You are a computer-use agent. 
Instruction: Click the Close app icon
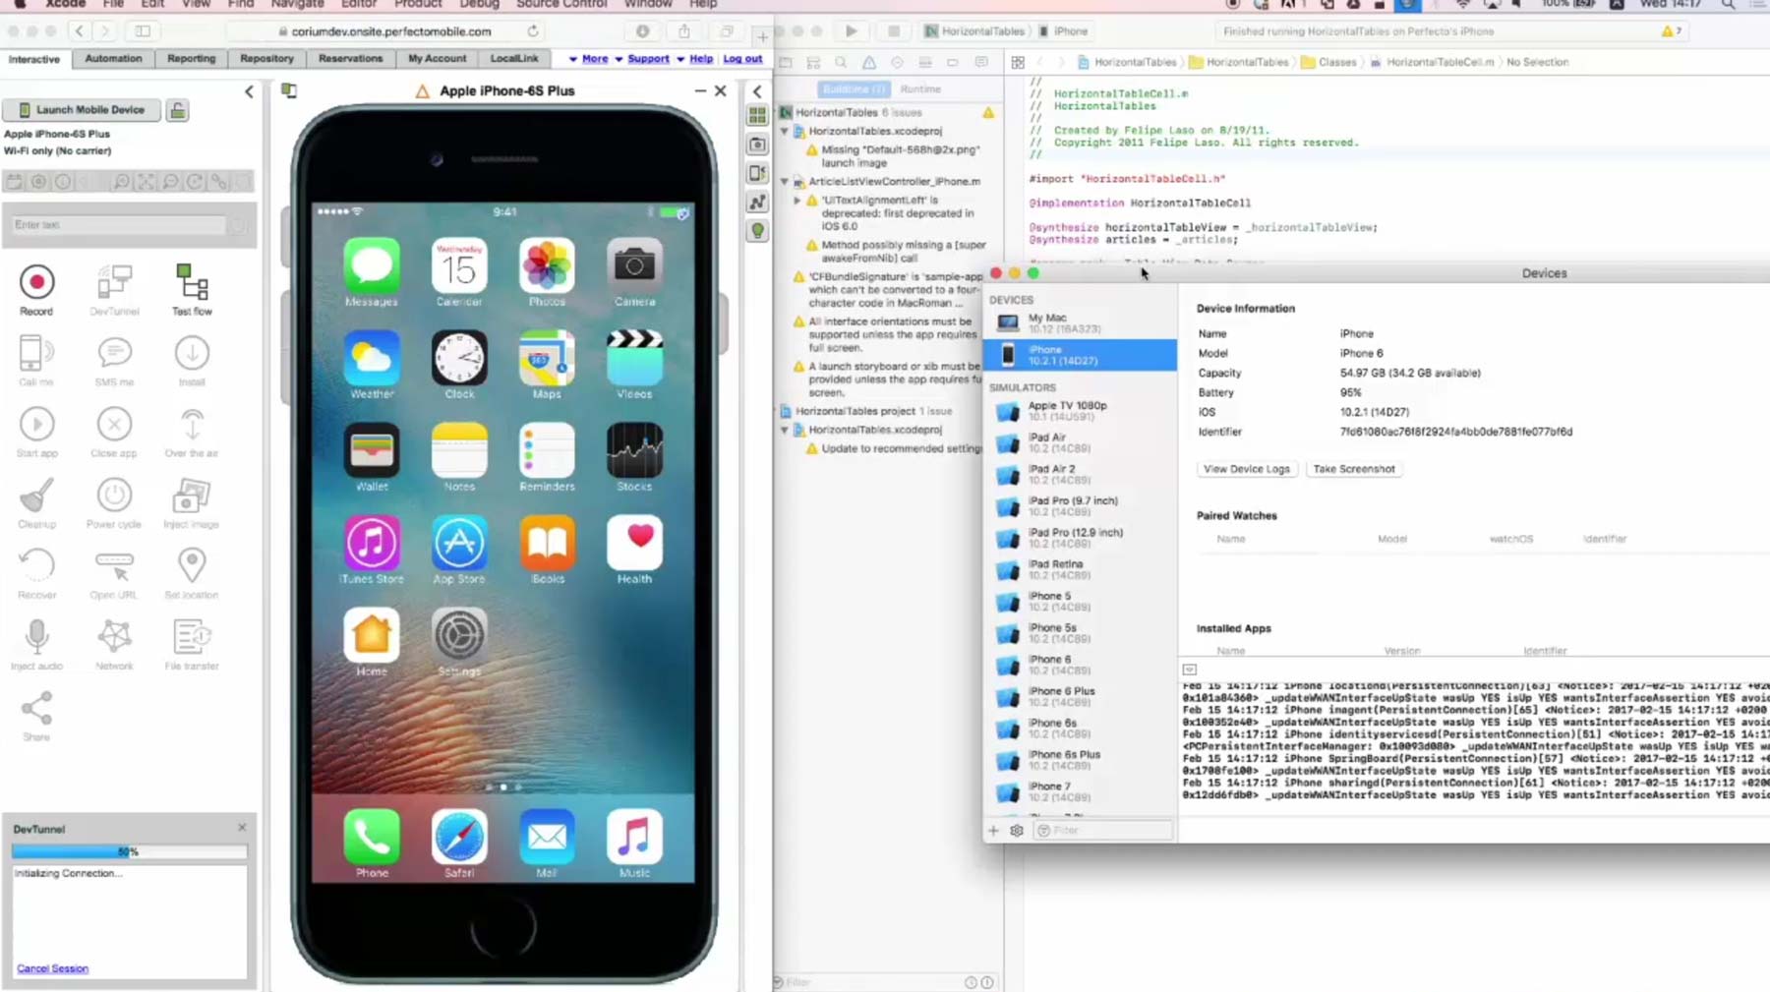click(x=114, y=425)
